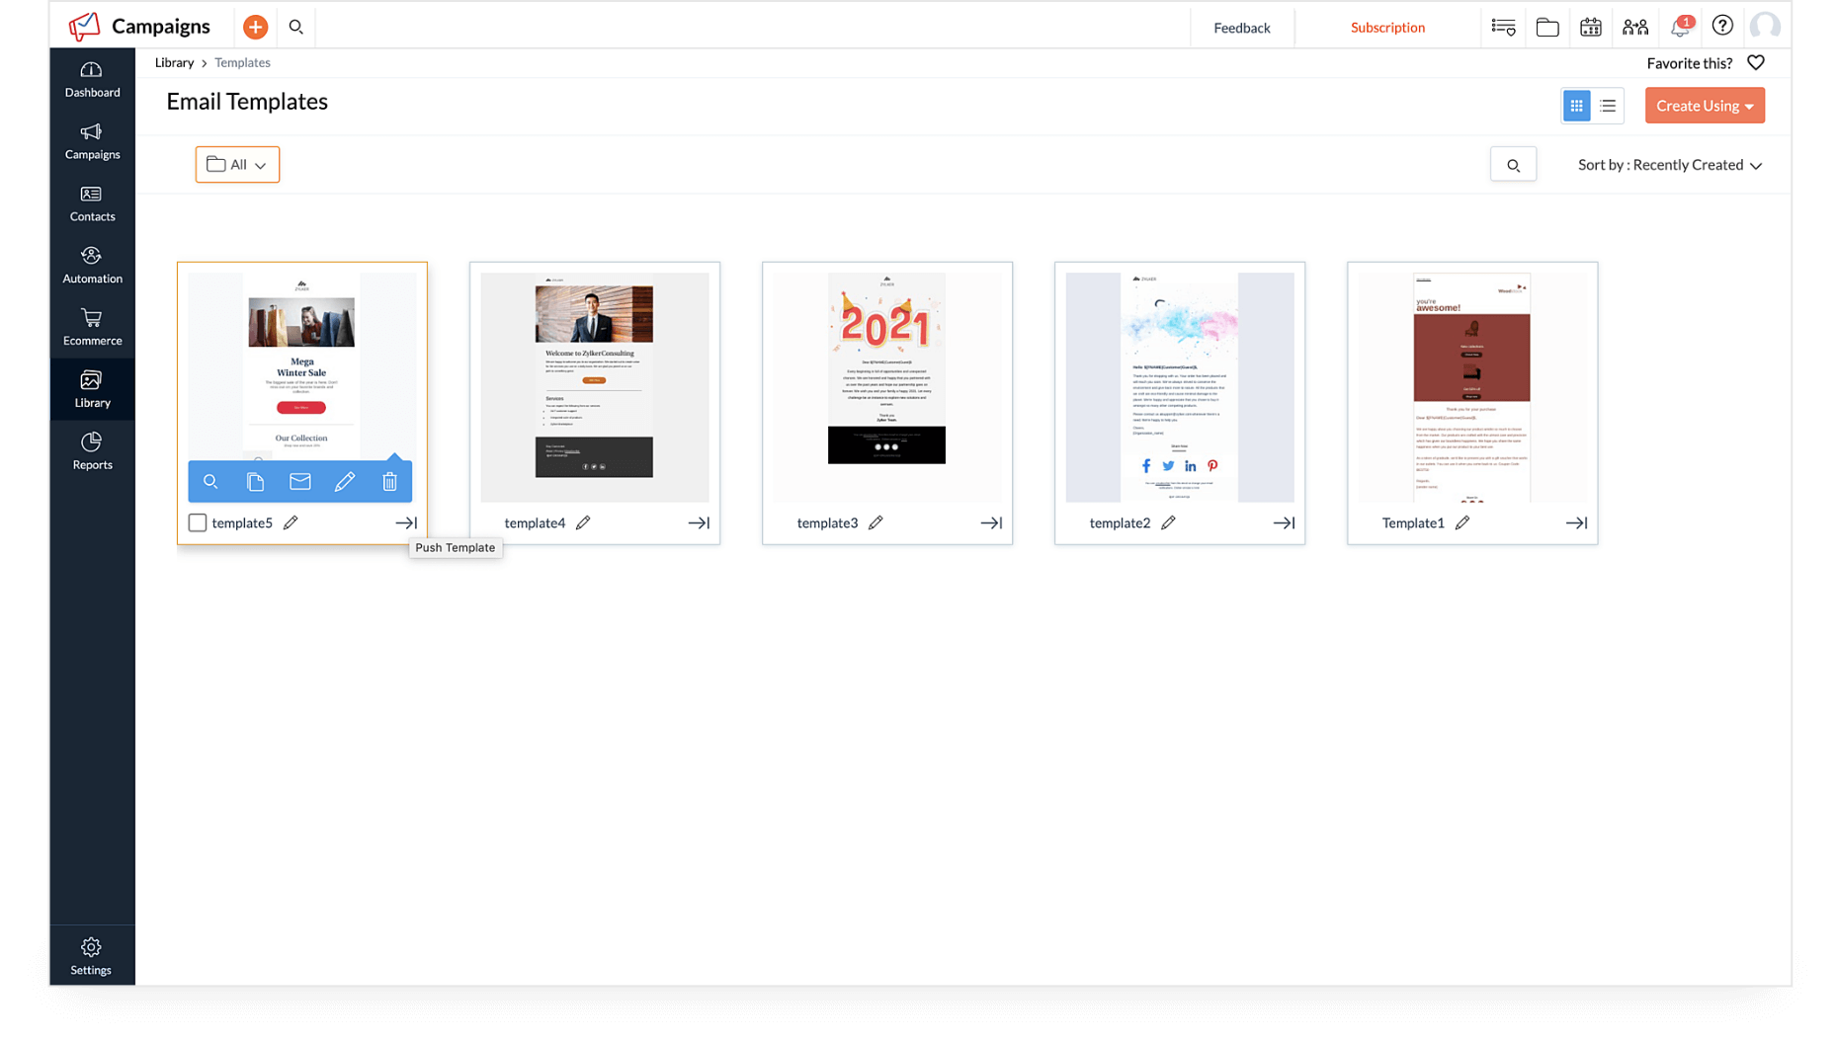
Task: Open the Ecommerce section in the sidebar
Action: pyautogui.click(x=91, y=326)
